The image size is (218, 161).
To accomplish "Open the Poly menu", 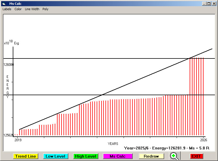I will 45,9.
